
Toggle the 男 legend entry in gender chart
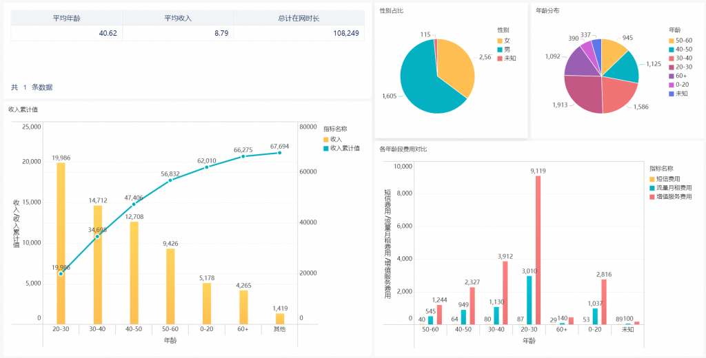click(x=507, y=49)
